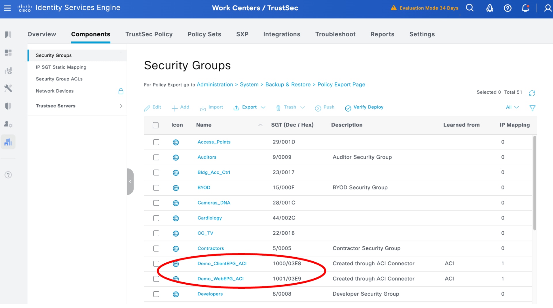This screenshot has width=553, height=308.
Task: Open the filter funnel icon
Action: pyautogui.click(x=532, y=108)
